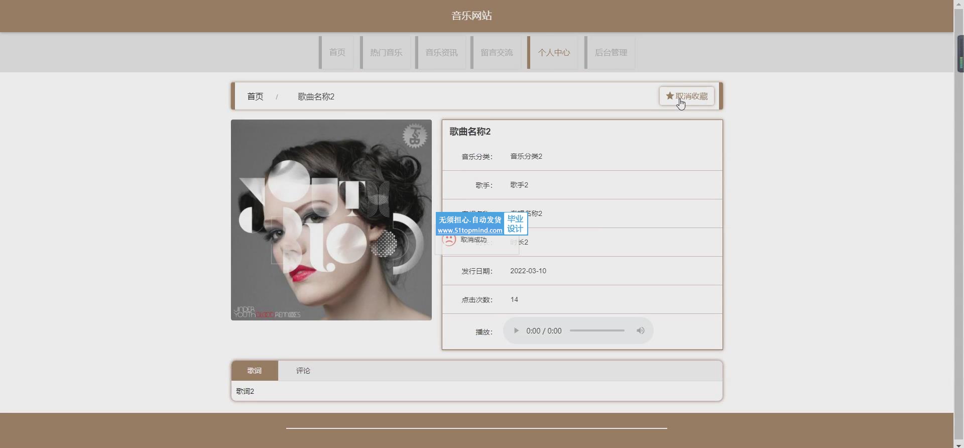Click the 取消收藏 button

[686, 96]
